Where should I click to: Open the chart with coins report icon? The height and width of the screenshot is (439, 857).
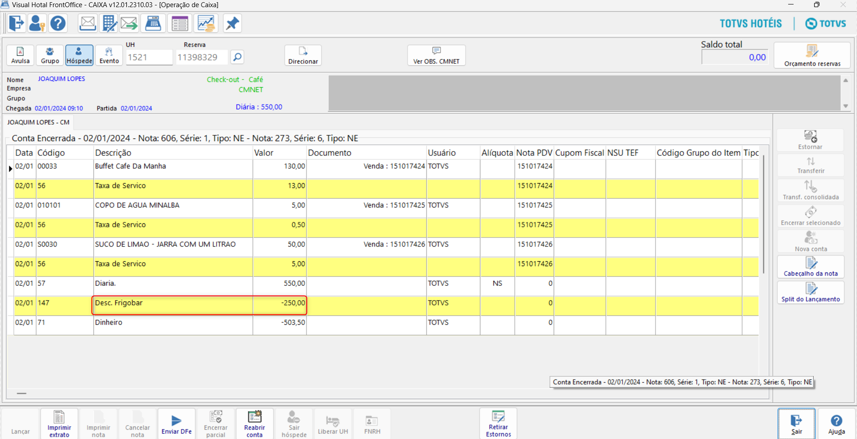(206, 23)
